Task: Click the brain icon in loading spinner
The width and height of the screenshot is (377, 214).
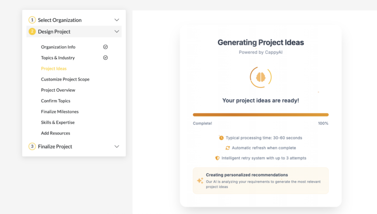Action: [x=261, y=77]
